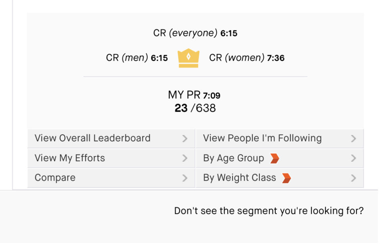
Task: Click orange subscriber badge beside By Weight Class
Action: (x=286, y=178)
